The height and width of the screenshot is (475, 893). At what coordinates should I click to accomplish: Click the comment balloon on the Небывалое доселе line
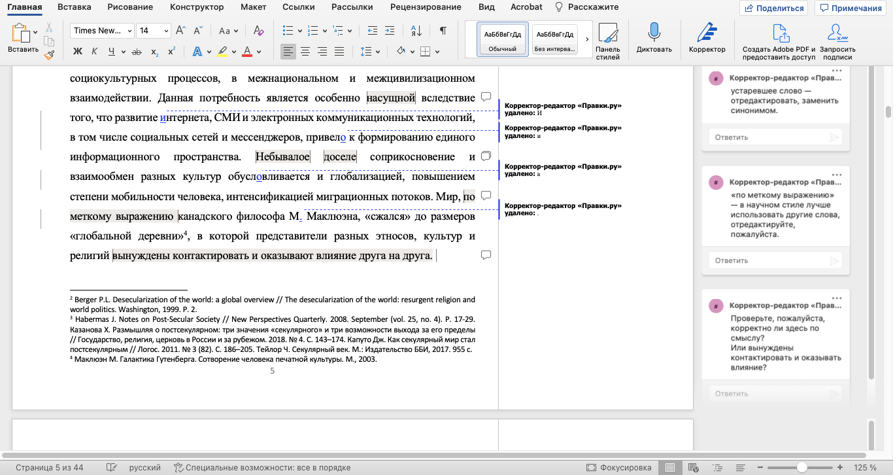486,156
